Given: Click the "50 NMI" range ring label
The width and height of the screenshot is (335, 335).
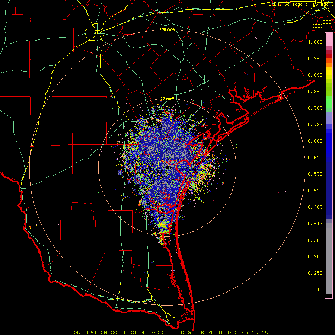Looking at the screenshot, I should [x=167, y=99].
